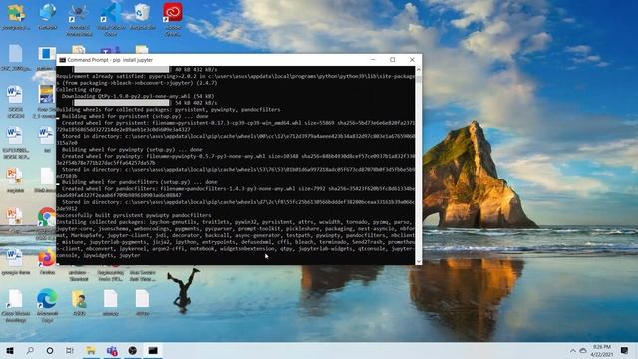Click the Command Prompt title bar icon

click(62, 60)
